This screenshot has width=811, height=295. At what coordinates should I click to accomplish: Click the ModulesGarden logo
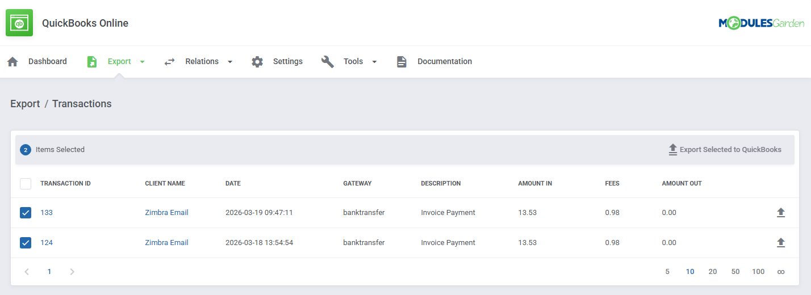coord(762,23)
